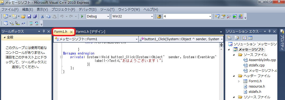Click the Paste clipboard icon

[x=54, y=17]
